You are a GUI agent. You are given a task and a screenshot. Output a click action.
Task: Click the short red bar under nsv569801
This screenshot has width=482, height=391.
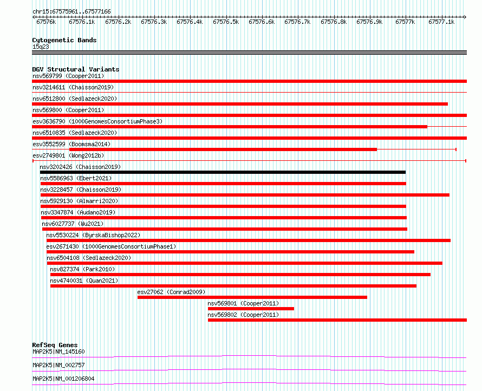(x=251, y=309)
